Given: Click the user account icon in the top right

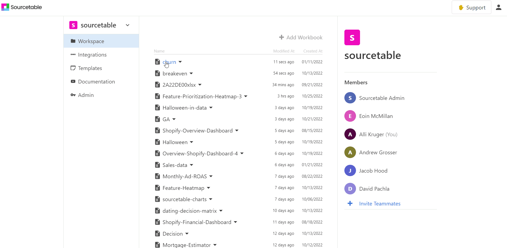Looking at the screenshot, I should (x=499, y=7).
